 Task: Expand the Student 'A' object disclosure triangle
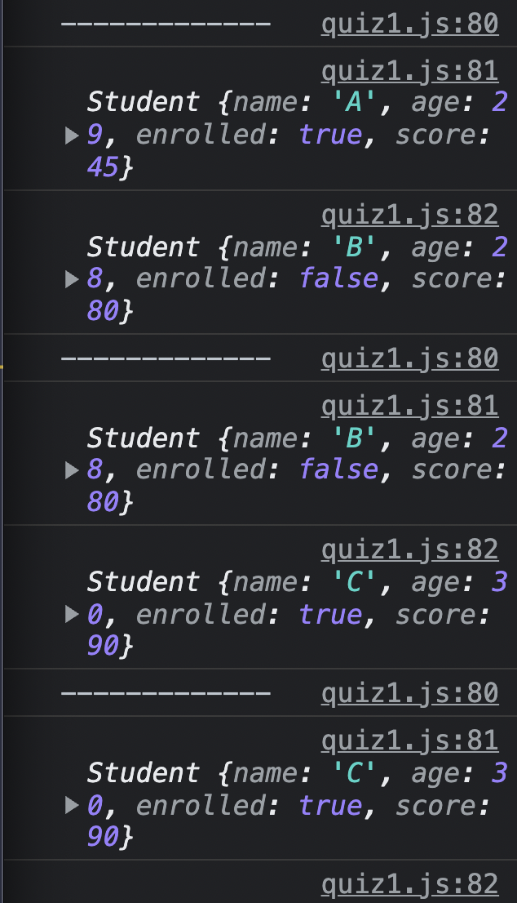tap(71, 136)
